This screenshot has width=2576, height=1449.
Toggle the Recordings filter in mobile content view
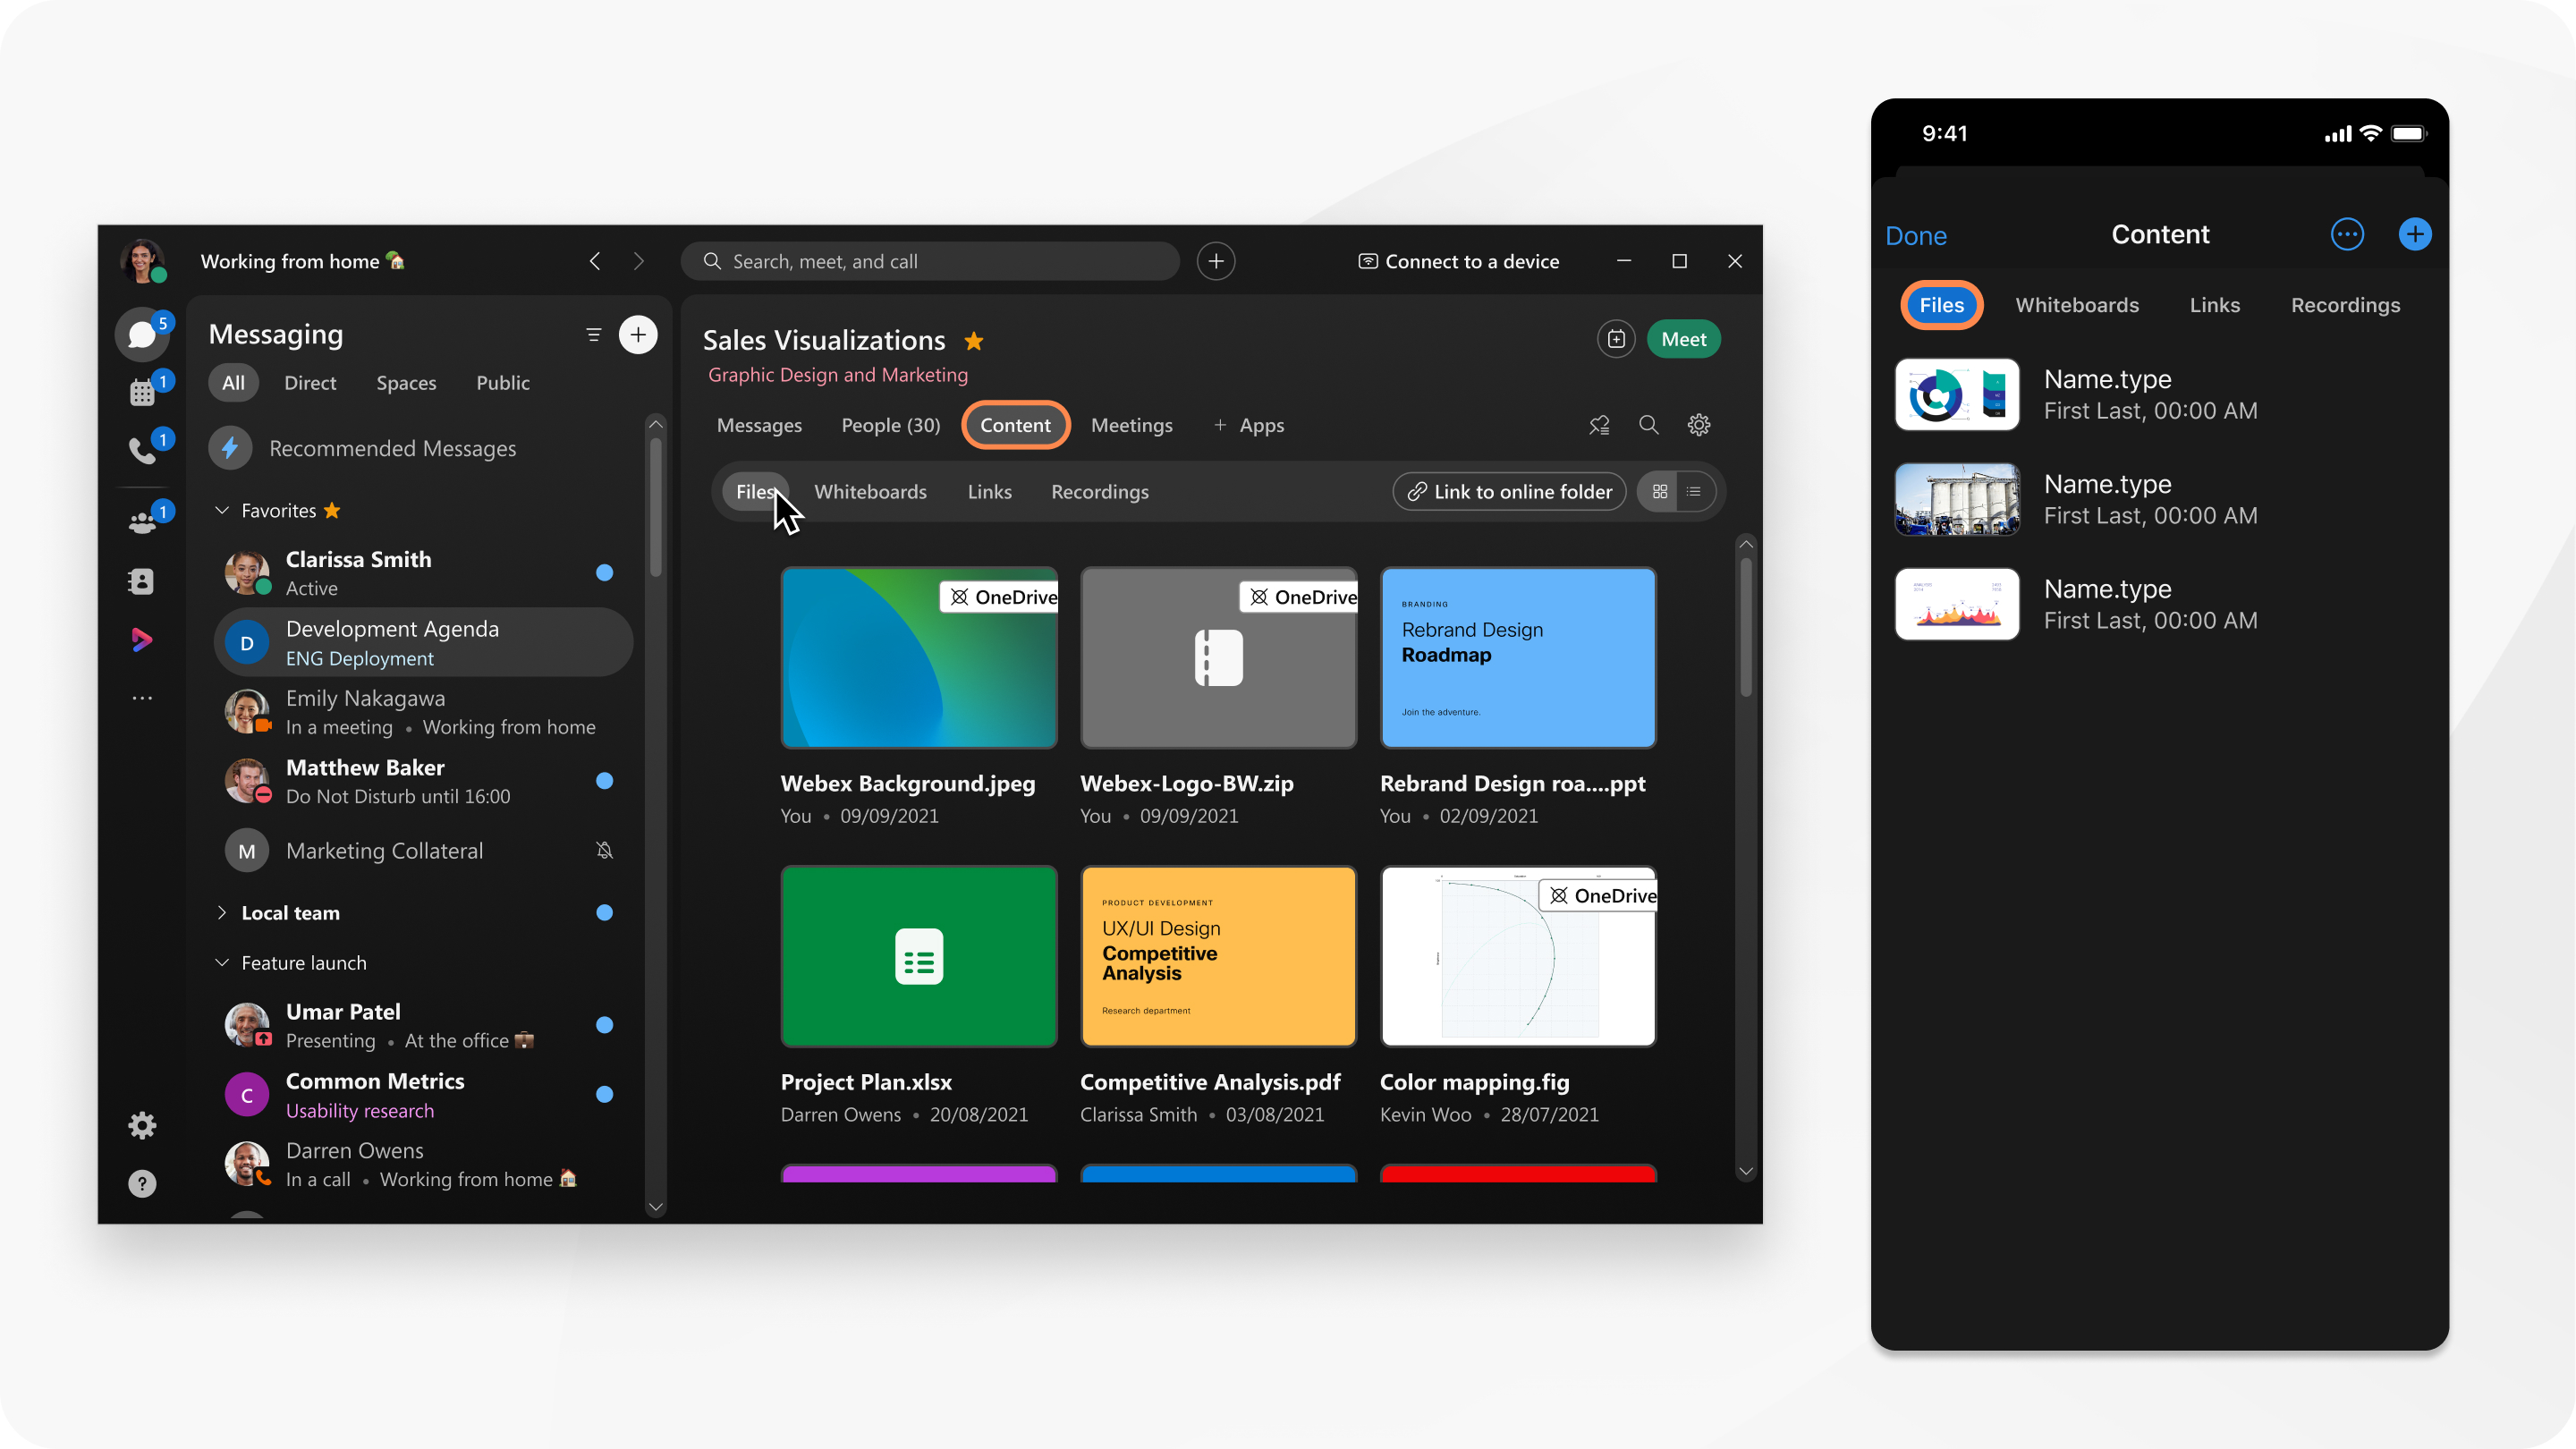[2344, 304]
